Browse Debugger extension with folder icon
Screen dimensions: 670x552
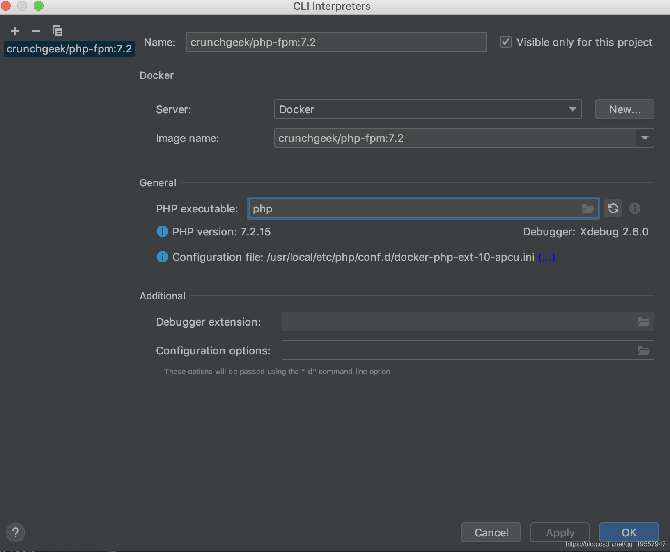(x=643, y=322)
